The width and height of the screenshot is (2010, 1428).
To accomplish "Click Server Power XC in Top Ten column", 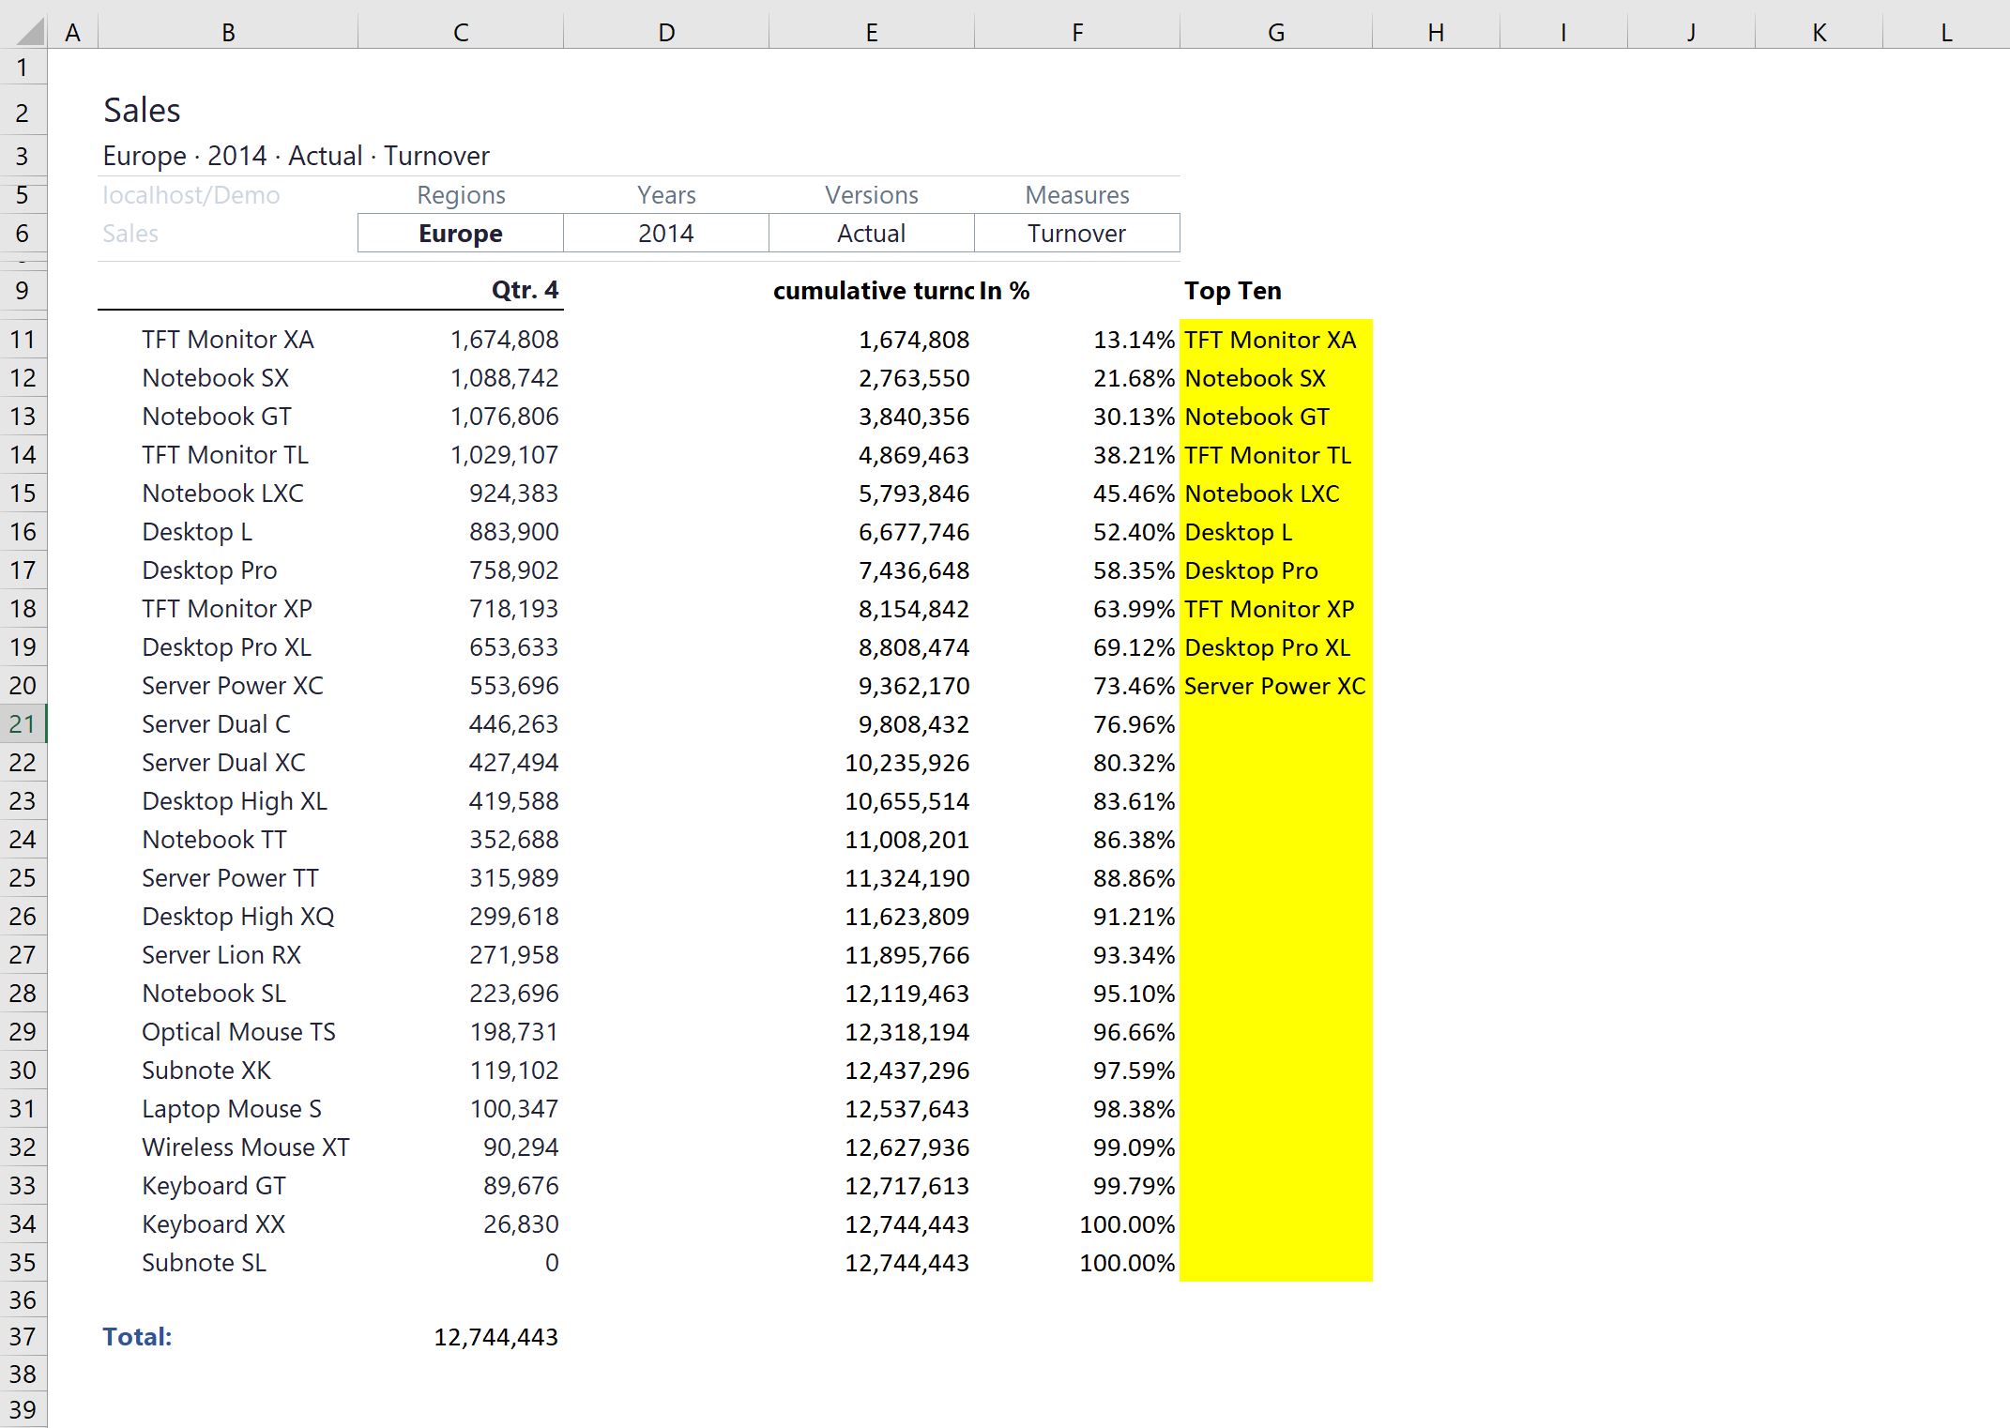I will coord(1274,686).
